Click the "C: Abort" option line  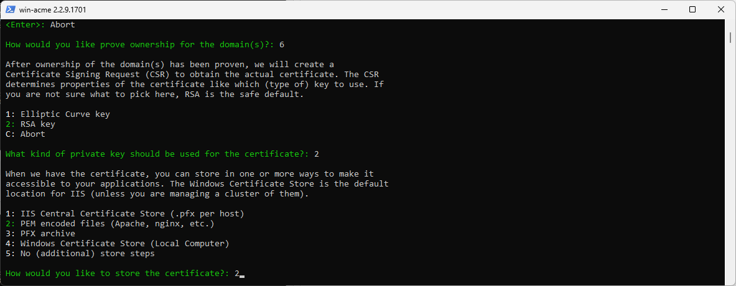pos(26,134)
